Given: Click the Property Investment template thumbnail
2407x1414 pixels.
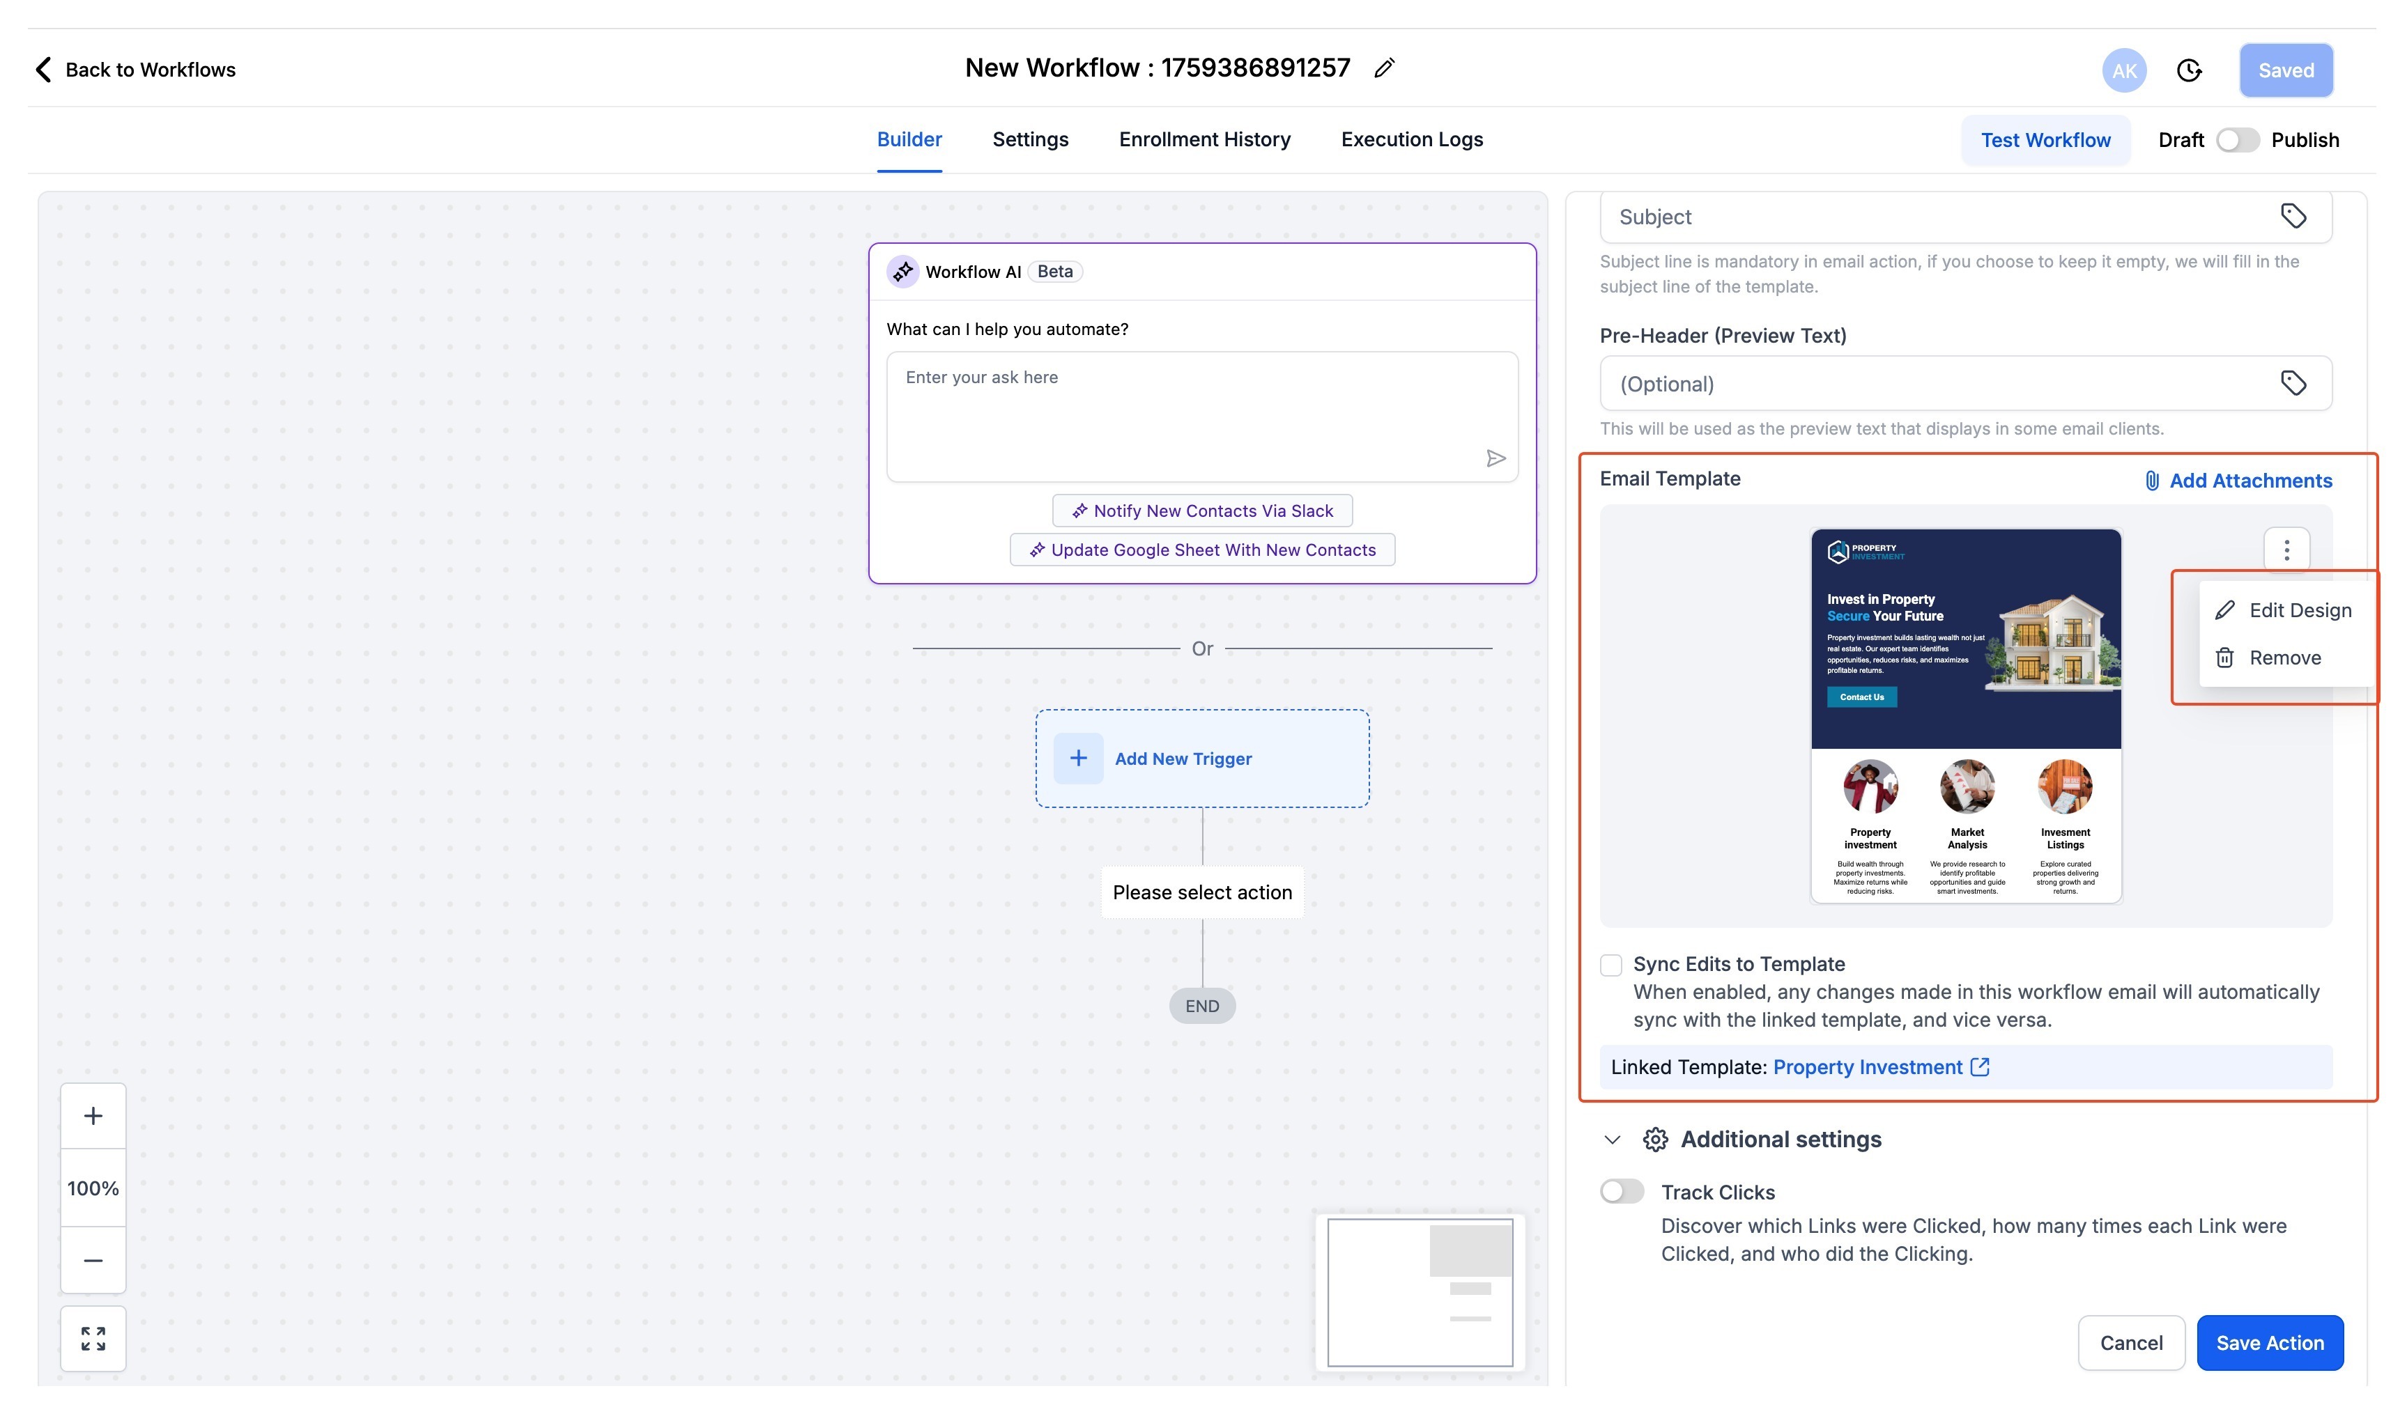Looking at the screenshot, I should pos(1966,715).
